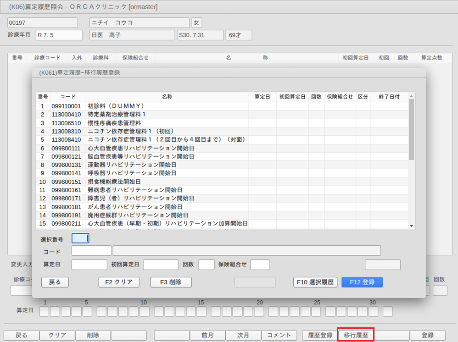Click the F12 登録 button in dialog
Viewport: 458px width, 342px height.
[362, 282]
